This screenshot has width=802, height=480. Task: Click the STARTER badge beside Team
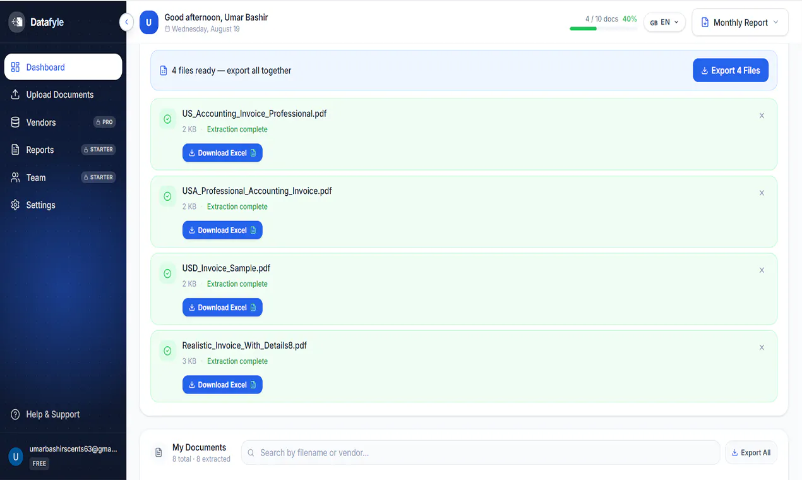[x=99, y=177]
